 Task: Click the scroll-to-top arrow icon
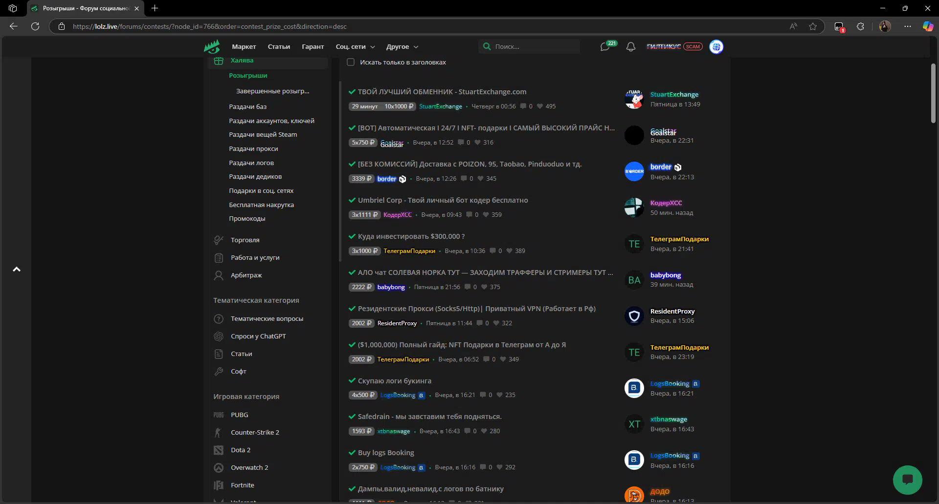pos(17,269)
